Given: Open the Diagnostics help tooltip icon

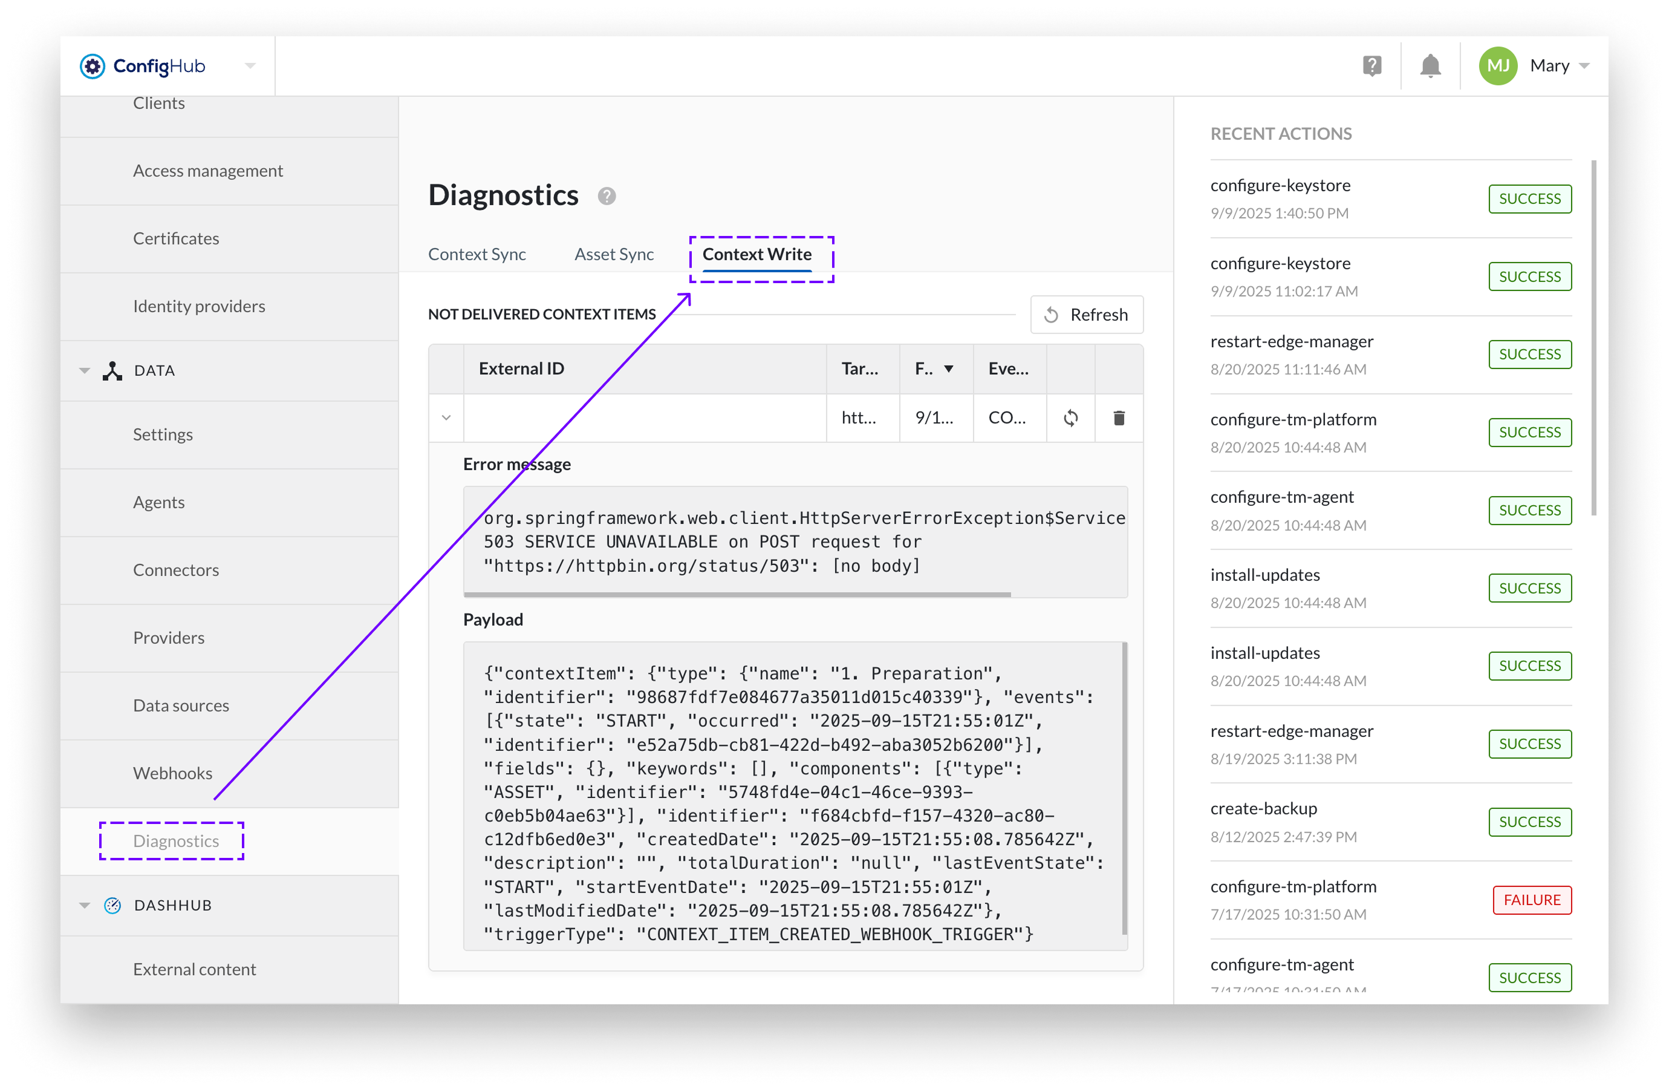Looking at the screenshot, I should (x=606, y=197).
